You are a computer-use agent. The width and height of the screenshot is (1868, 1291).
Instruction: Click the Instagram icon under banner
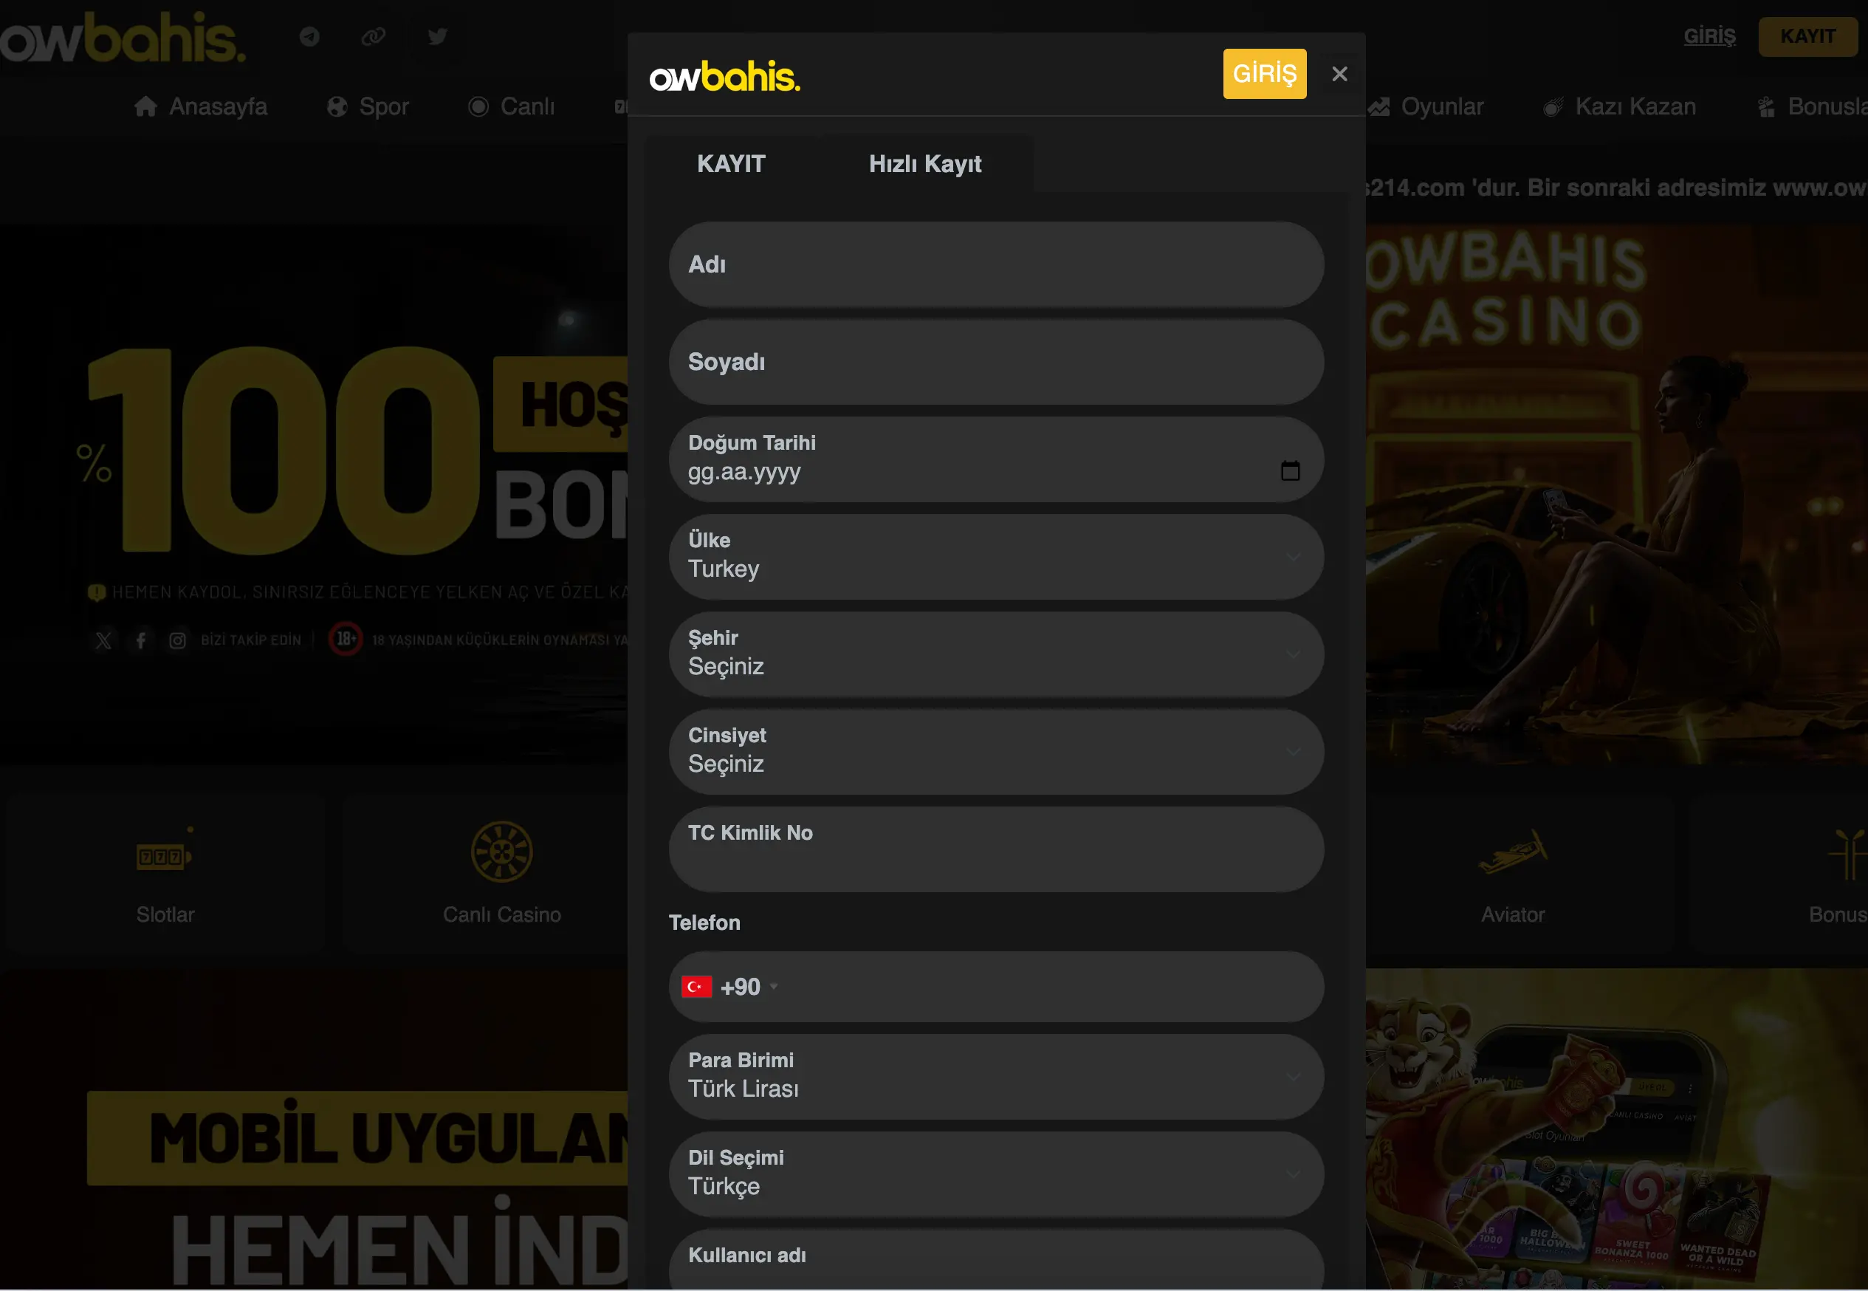pos(177,640)
